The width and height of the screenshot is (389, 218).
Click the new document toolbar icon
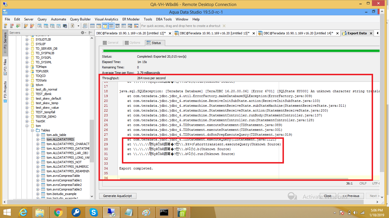73,26
